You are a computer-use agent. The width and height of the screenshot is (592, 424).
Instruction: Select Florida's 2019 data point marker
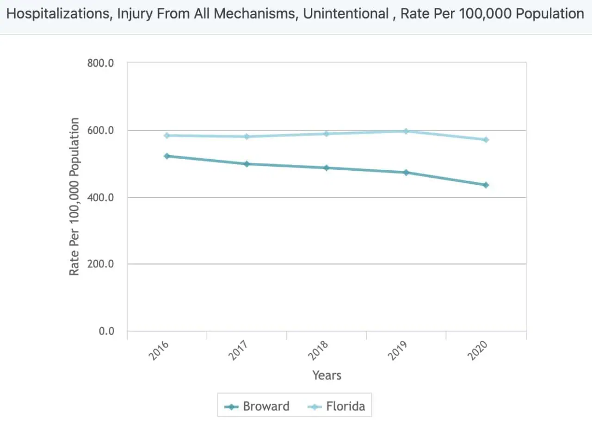pyautogui.click(x=406, y=131)
